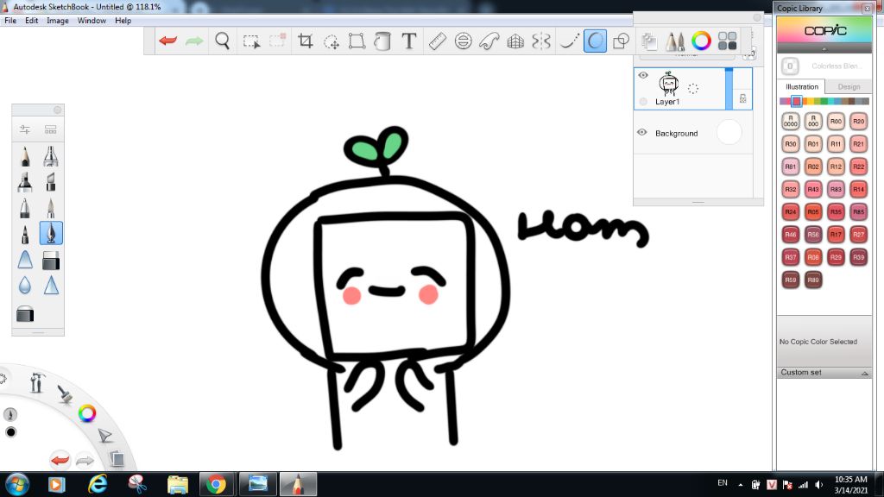Viewport: 884px width, 497px height.
Task: Toggle the Ellipse guide tool
Action: (463, 41)
